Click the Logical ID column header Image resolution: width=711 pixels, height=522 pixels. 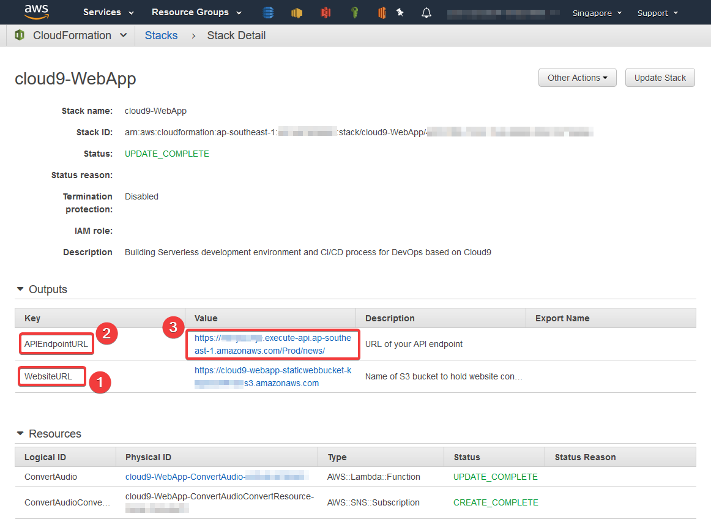[65, 457]
